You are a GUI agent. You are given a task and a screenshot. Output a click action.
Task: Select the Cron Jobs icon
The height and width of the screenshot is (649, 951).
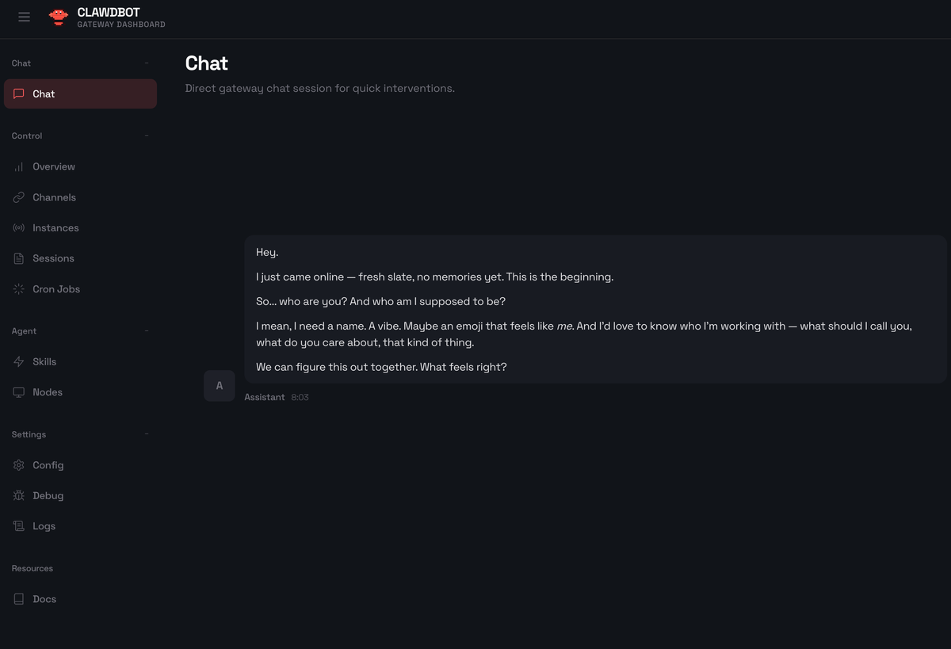(x=17, y=288)
